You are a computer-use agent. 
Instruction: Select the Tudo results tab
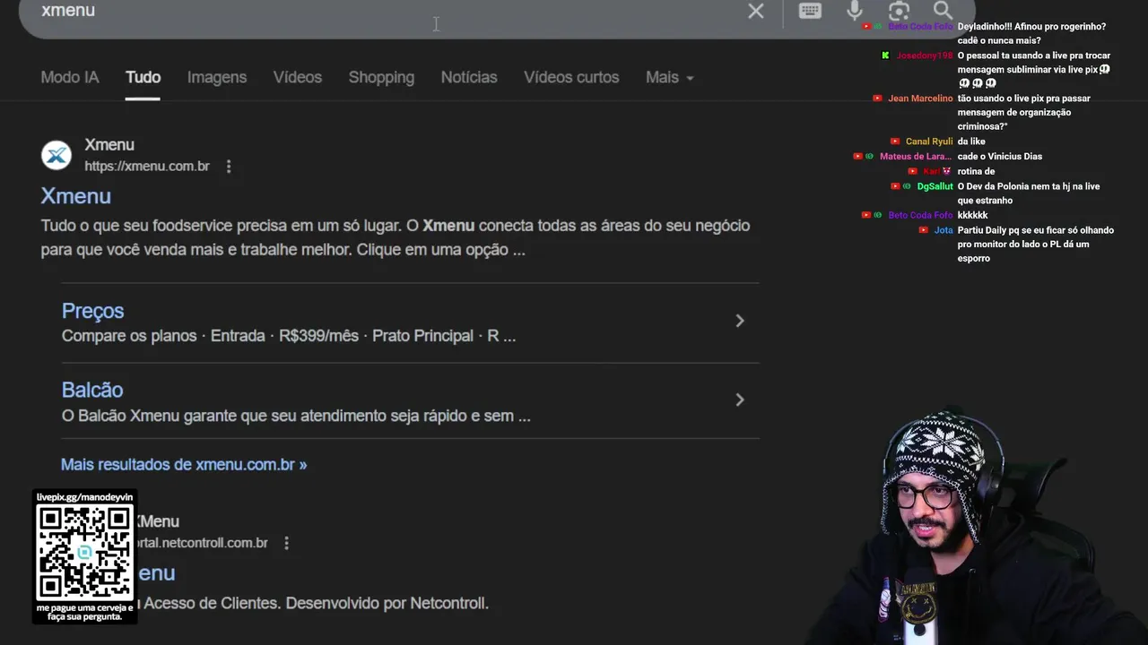click(143, 77)
